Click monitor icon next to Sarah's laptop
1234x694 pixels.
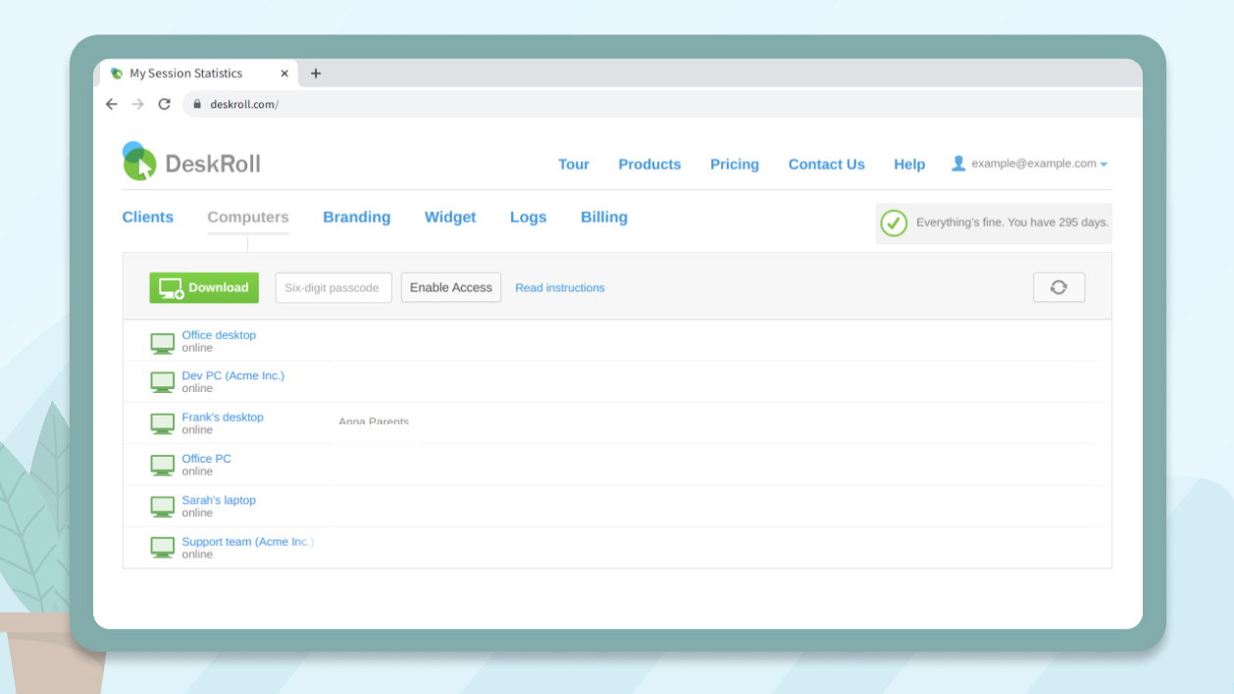click(x=163, y=507)
